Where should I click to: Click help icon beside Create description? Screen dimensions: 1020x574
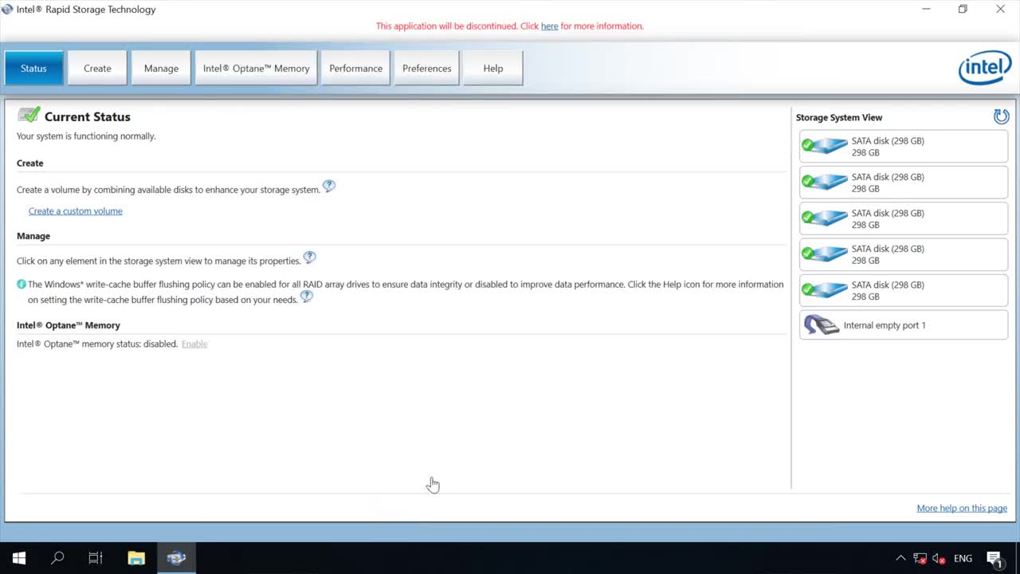point(329,187)
